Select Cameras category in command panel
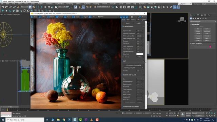 198,18
